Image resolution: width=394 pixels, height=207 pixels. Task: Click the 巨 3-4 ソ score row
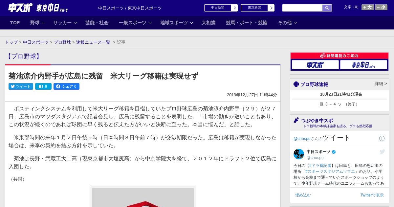click(x=339, y=104)
